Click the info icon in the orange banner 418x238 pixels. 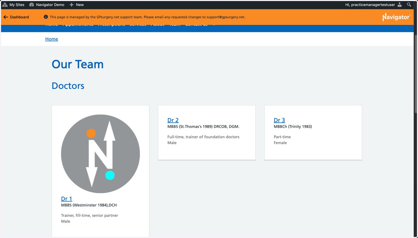pos(46,17)
